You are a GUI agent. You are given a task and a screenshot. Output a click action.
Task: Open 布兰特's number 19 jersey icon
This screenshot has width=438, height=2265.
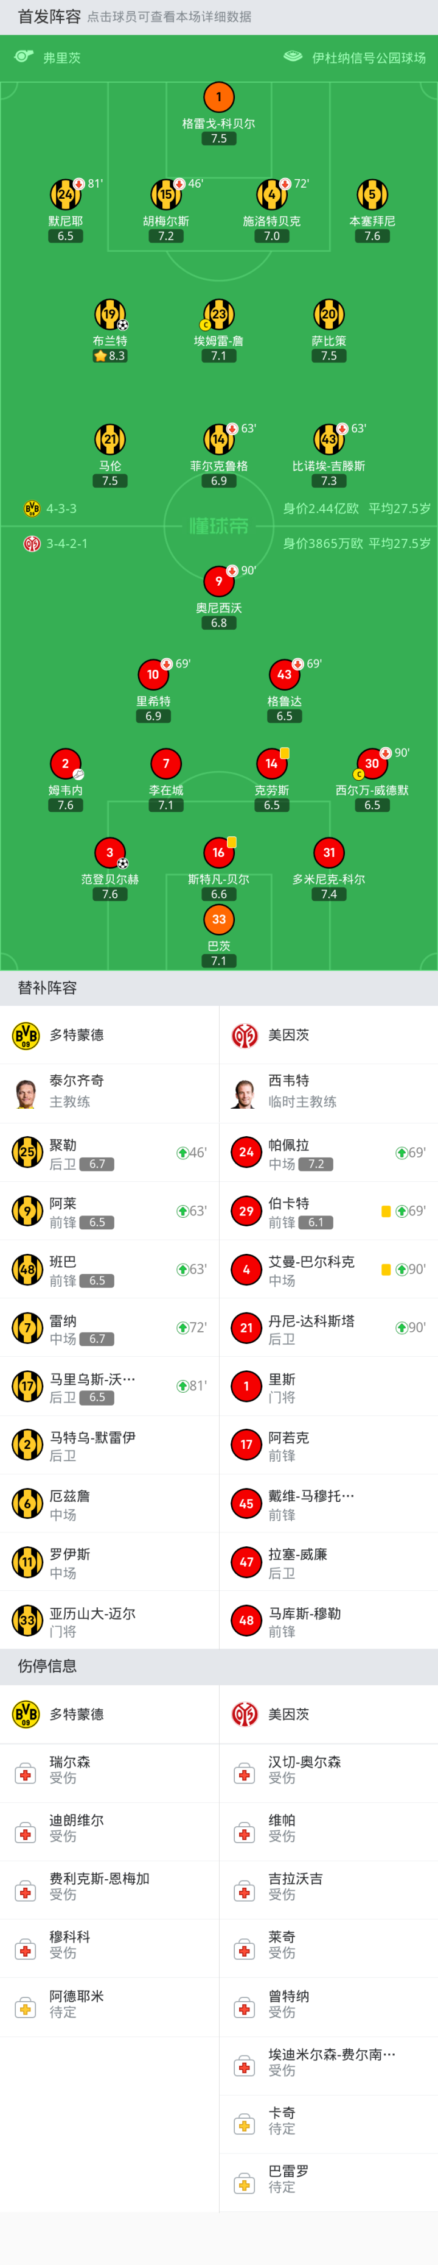click(109, 314)
